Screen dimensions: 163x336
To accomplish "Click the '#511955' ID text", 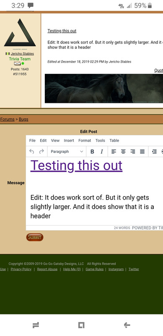I will click(x=20, y=74).
